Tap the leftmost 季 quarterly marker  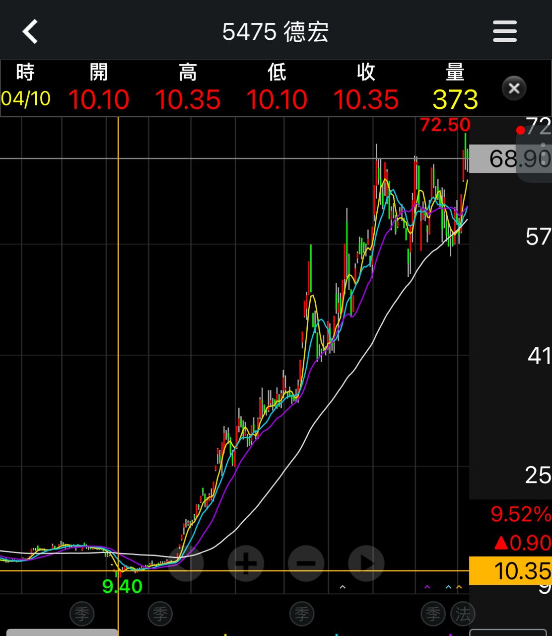82,614
